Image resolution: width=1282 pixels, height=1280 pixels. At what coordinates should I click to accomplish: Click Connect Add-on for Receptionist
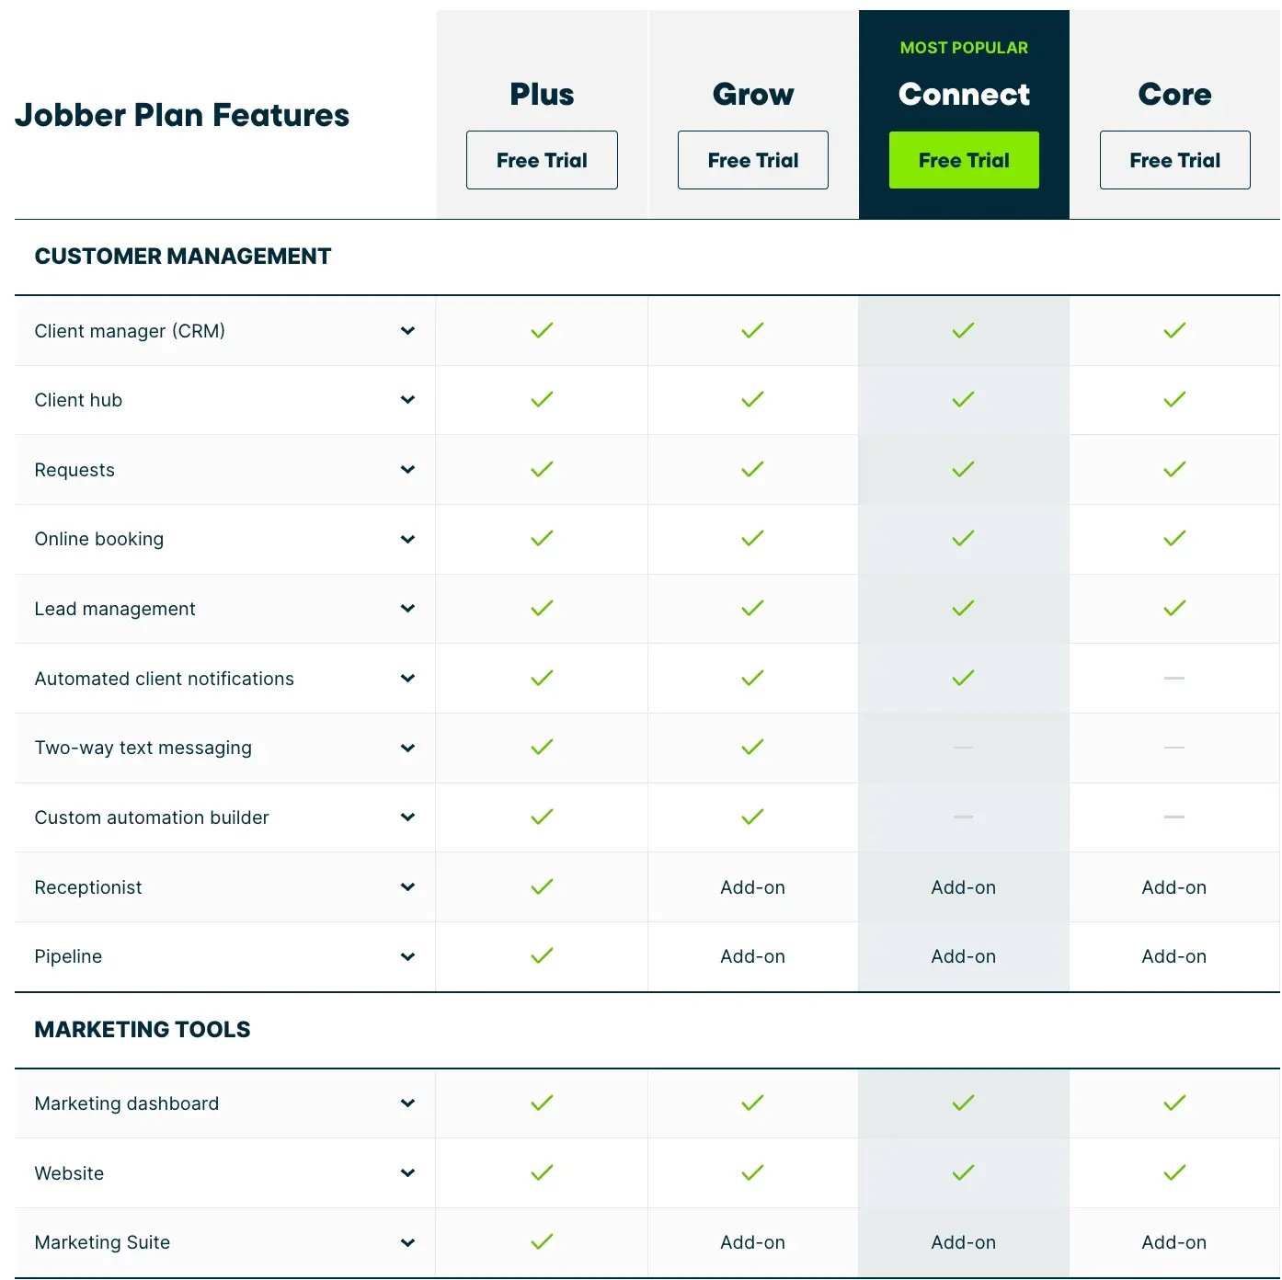click(963, 887)
